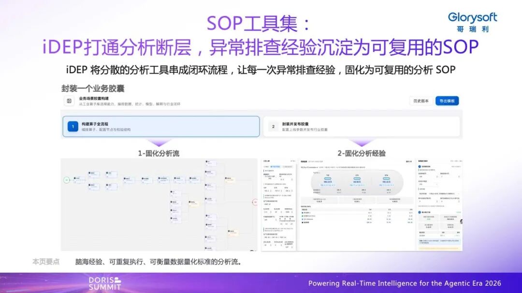The width and height of the screenshot is (522, 293).
Task: Click the 封装一个业务胶囊 heading
Action: (93, 89)
